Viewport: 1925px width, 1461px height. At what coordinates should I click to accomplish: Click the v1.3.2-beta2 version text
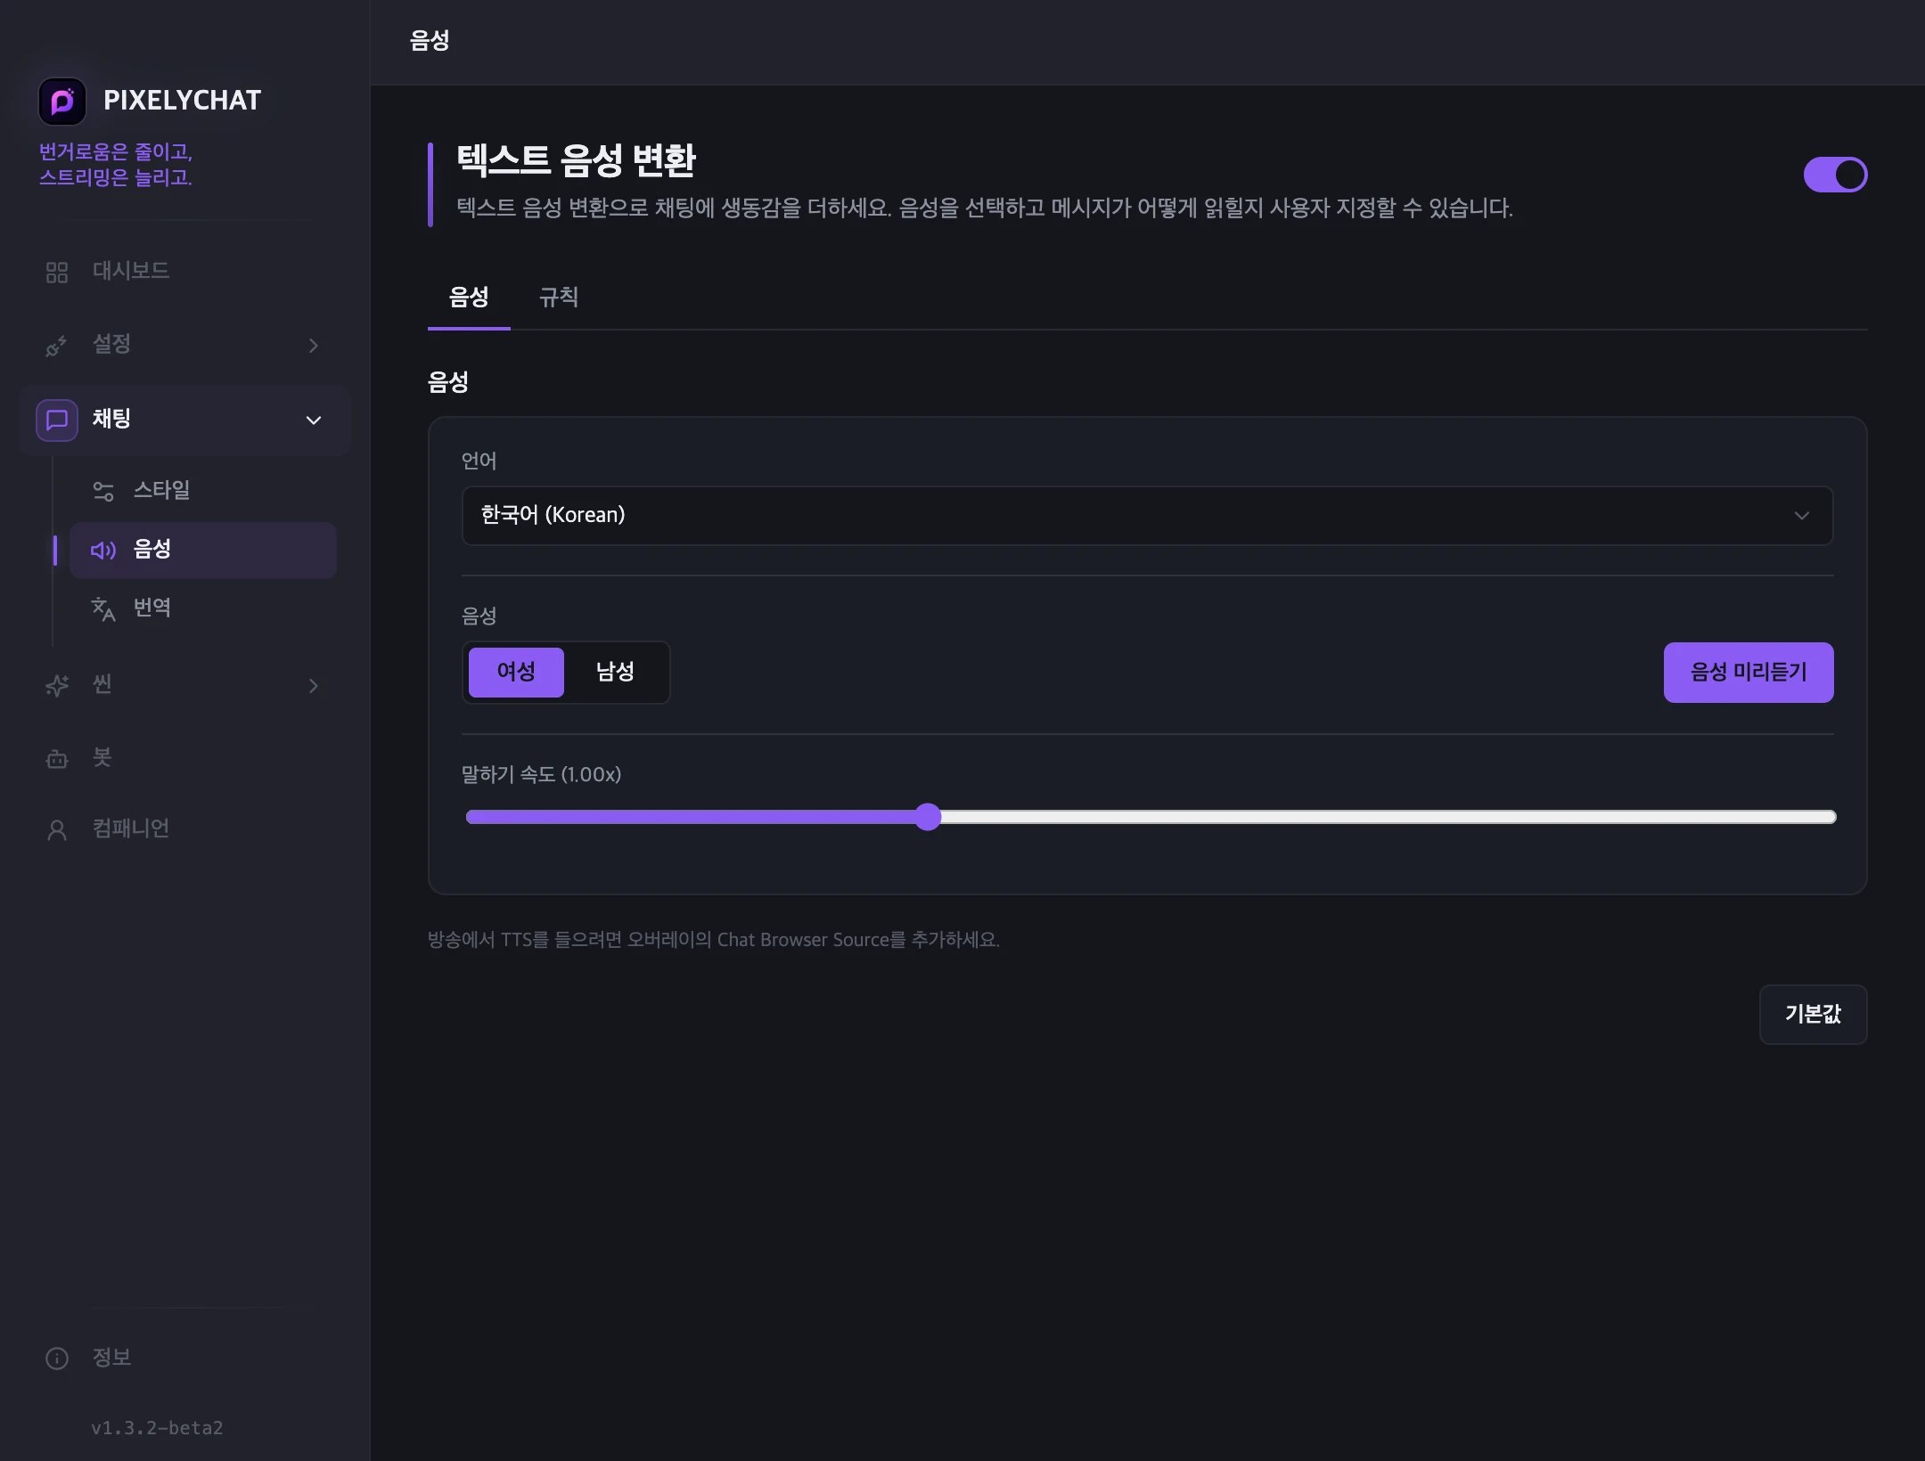(157, 1427)
